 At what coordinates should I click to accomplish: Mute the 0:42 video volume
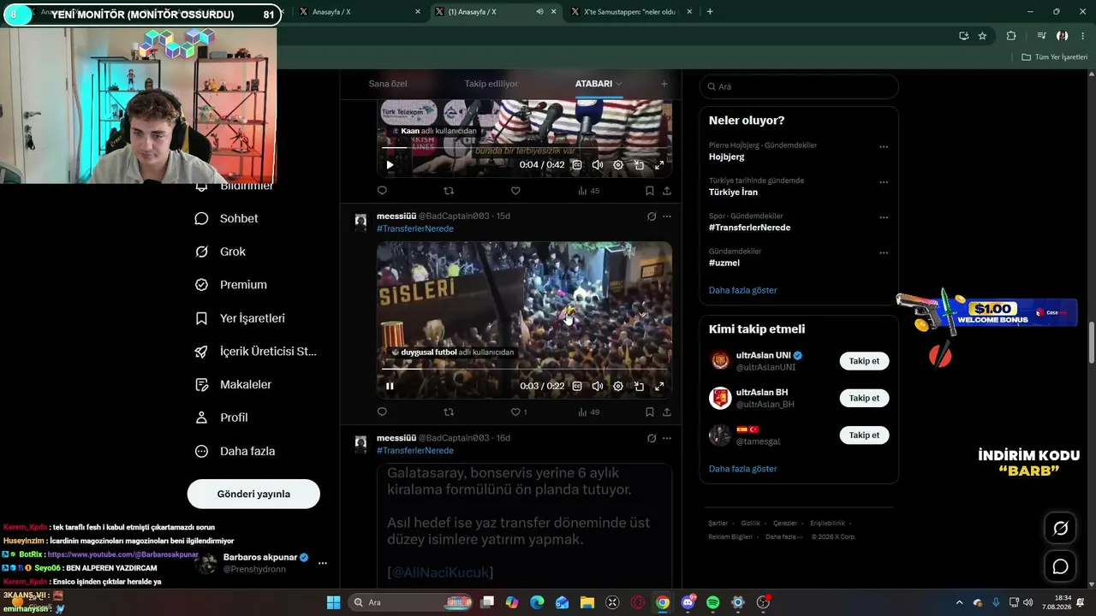[x=598, y=165]
